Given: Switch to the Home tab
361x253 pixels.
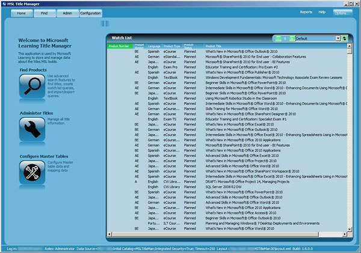Looking at the screenshot, I should coord(22,13).
